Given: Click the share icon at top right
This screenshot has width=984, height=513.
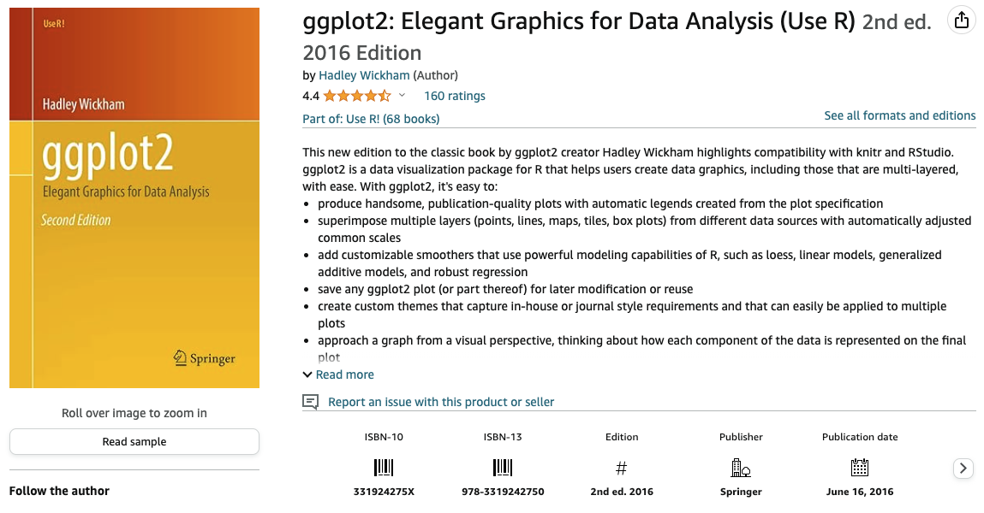Looking at the screenshot, I should (962, 21).
